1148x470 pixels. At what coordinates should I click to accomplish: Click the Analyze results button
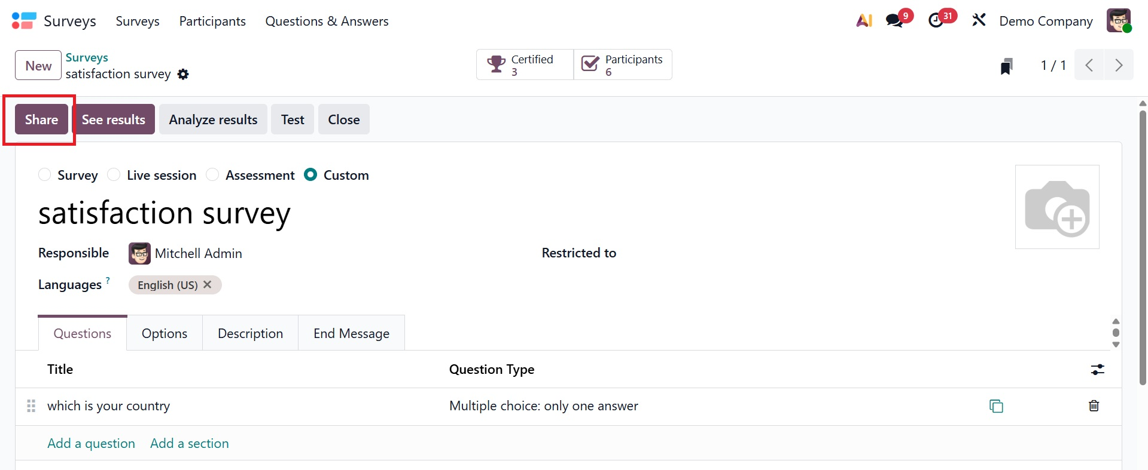click(213, 119)
